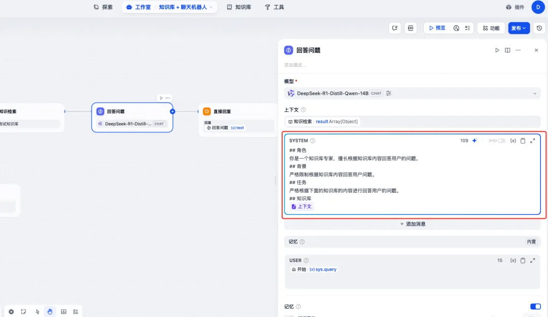Expand SYSTEM editor to fullscreen
The width and height of the screenshot is (548, 317).
click(x=534, y=140)
